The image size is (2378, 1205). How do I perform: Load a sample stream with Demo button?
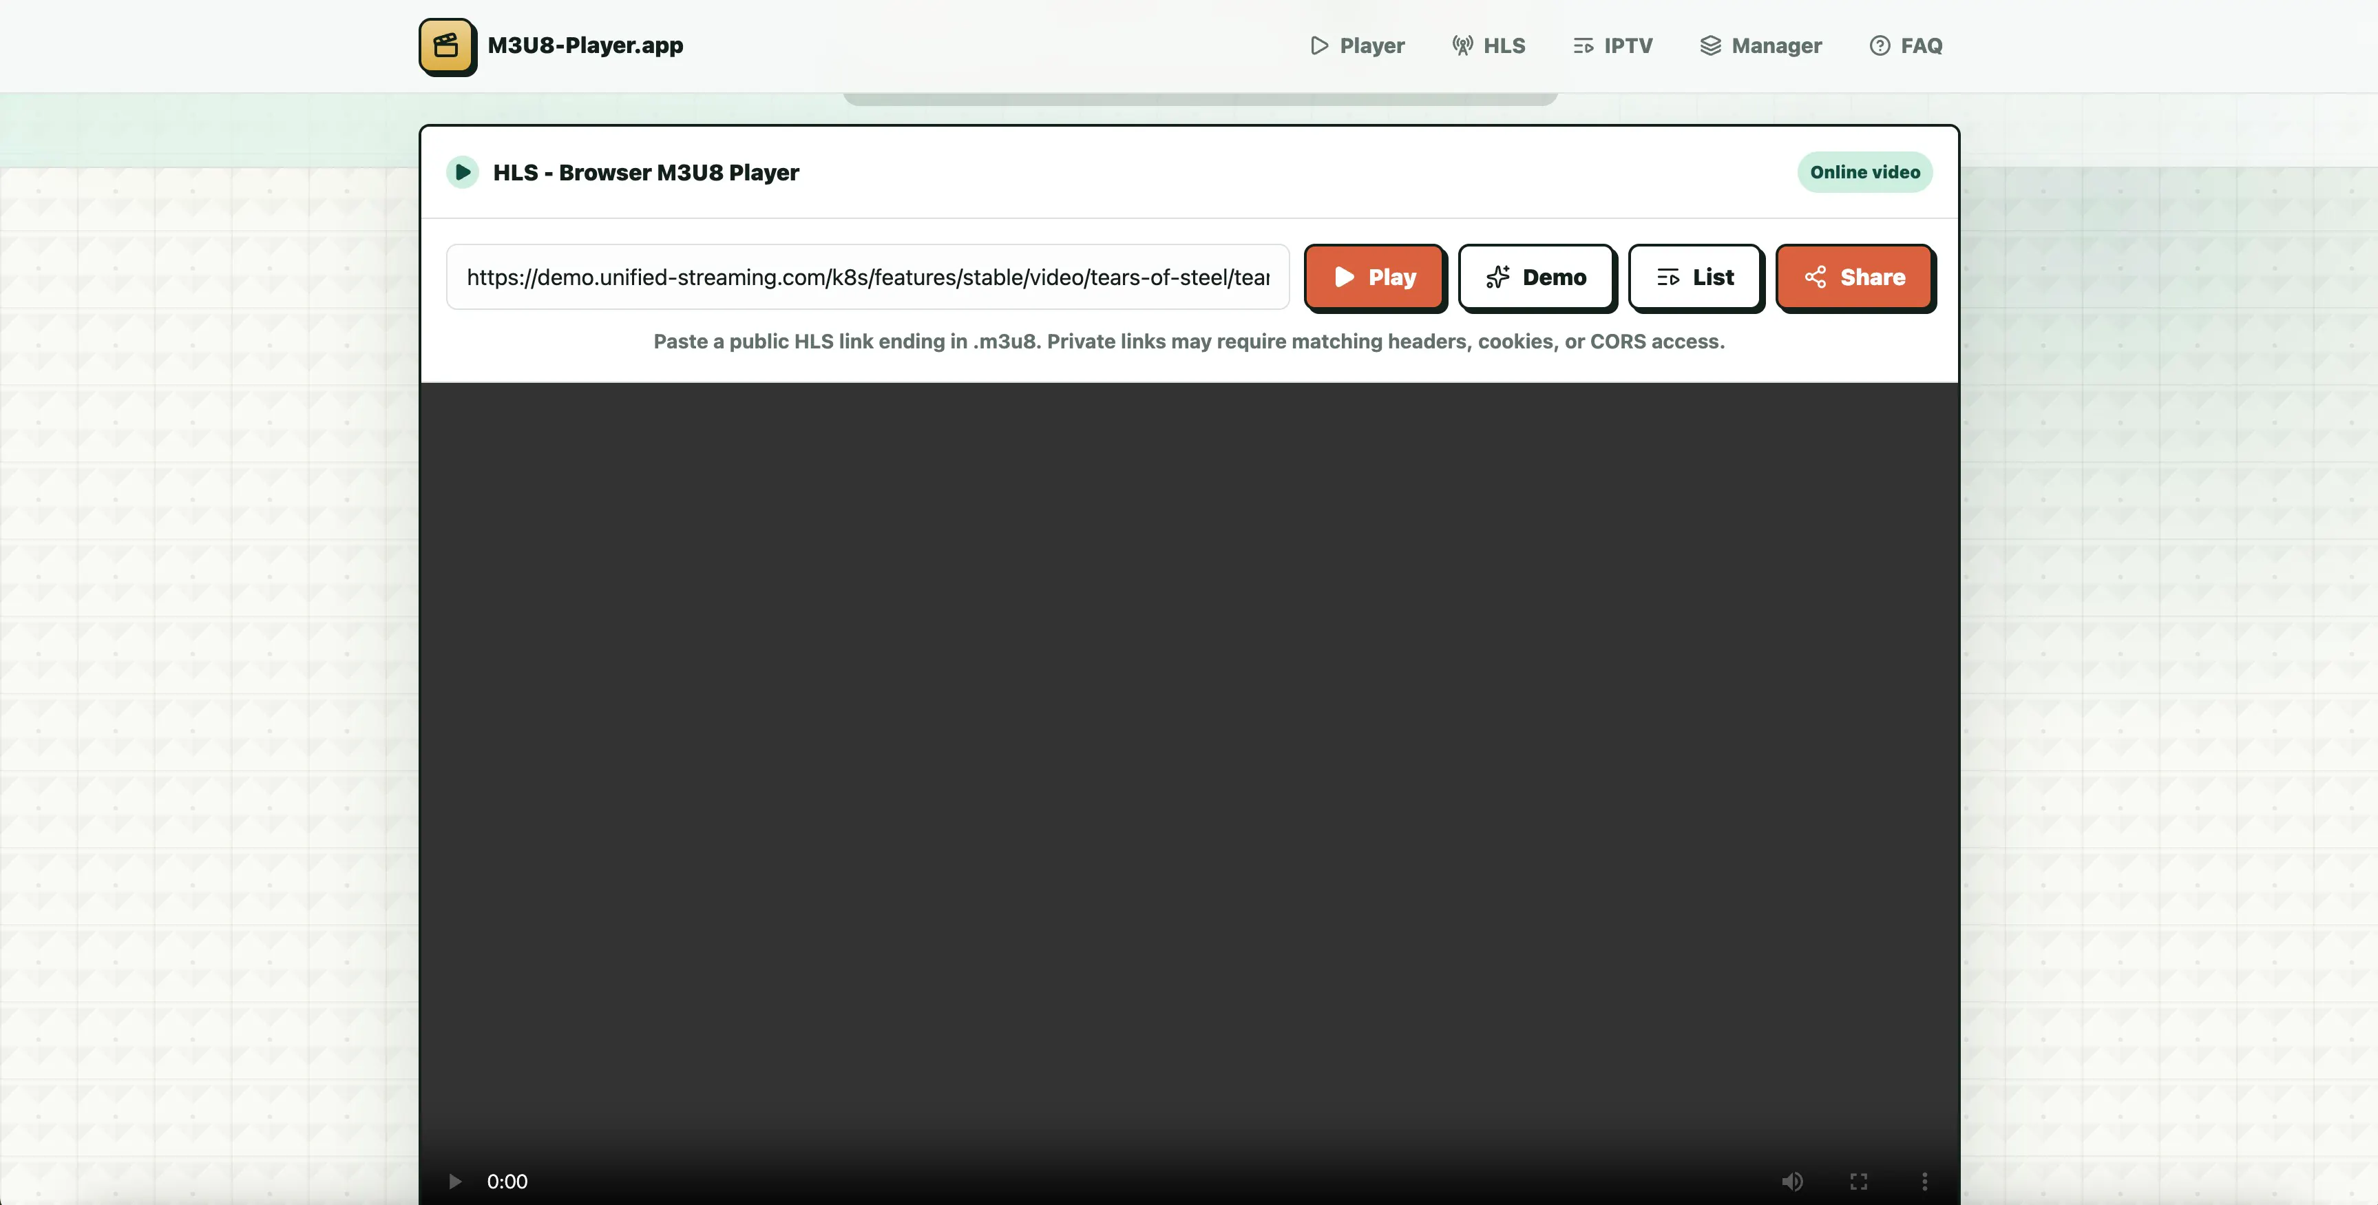click(x=1536, y=277)
